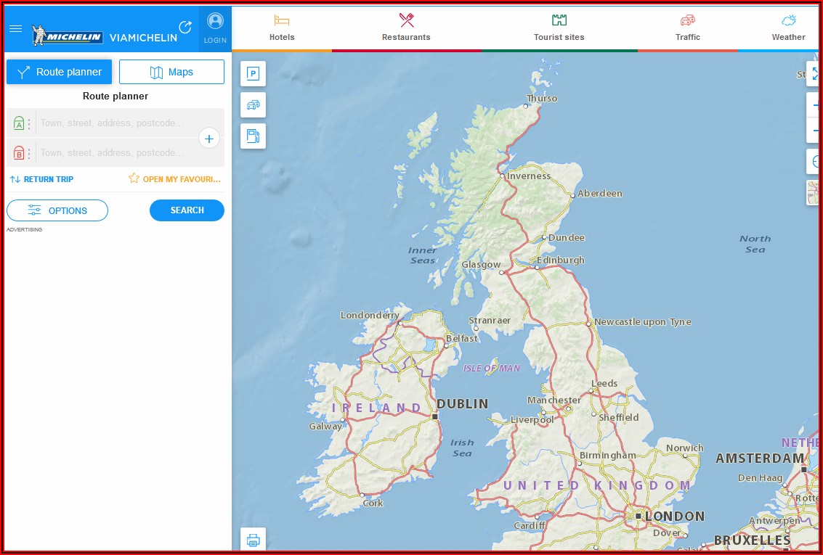
Task: Click the share arrow icon in header
Action: [185, 27]
